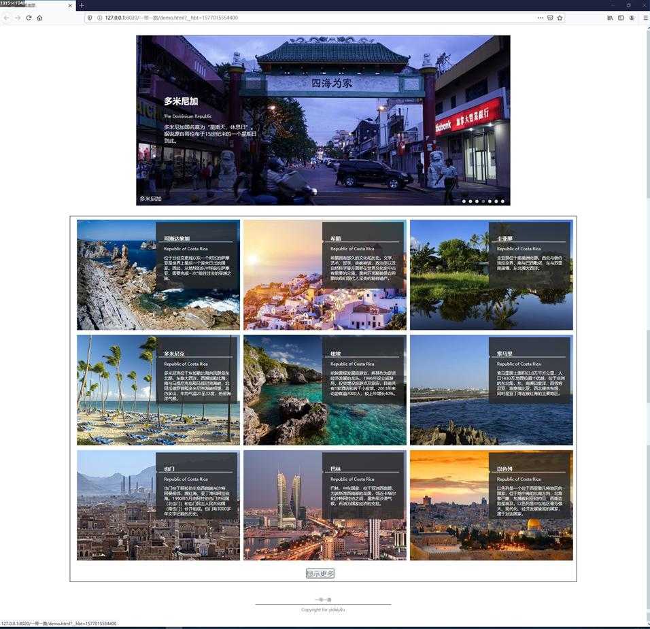Open the 巴林 twin towers card
Screen dimensions: 650x629
[x=325, y=505]
